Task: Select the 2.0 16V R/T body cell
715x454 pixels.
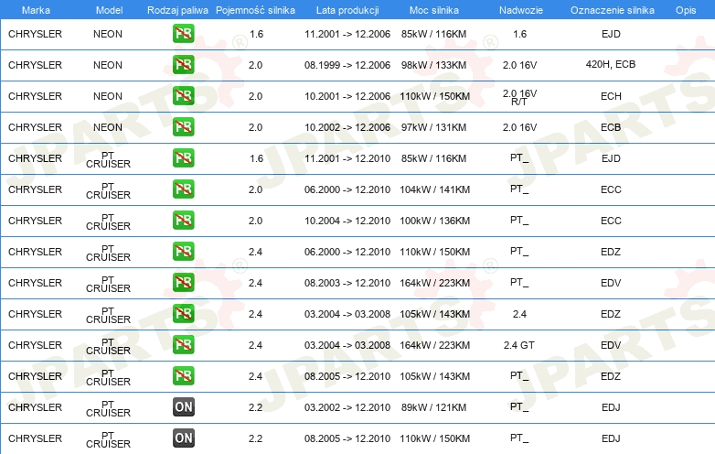Action: (519, 97)
